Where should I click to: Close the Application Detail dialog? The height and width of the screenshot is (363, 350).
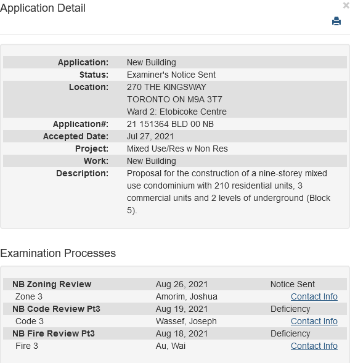(346, 6)
